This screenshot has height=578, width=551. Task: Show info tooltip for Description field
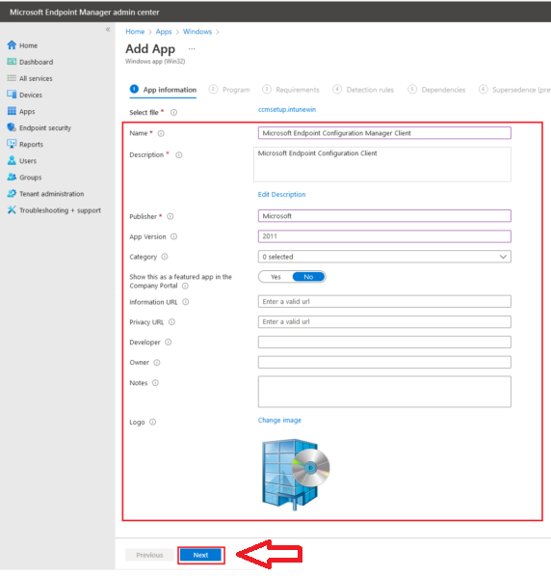coord(179,154)
